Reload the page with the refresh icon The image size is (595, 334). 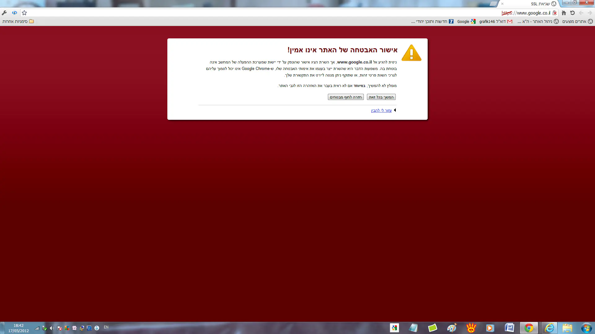(x=572, y=13)
